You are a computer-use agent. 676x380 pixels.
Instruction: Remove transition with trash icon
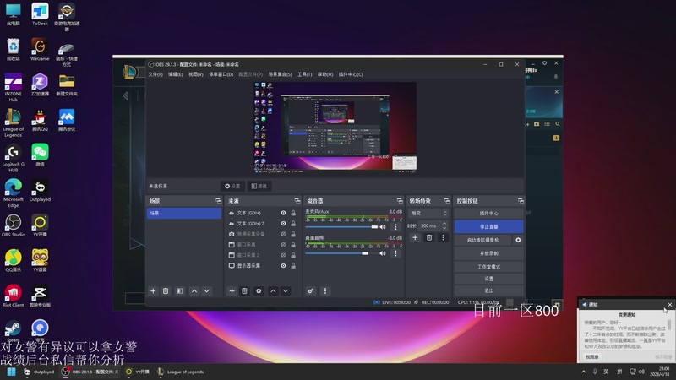tap(429, 237)
